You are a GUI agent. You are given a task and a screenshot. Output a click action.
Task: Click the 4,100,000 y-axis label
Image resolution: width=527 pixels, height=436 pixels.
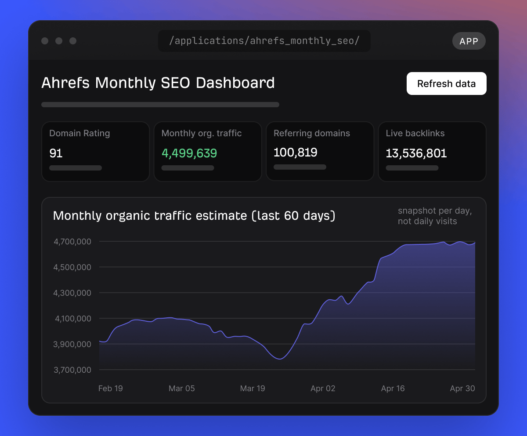tap(72, 318)
